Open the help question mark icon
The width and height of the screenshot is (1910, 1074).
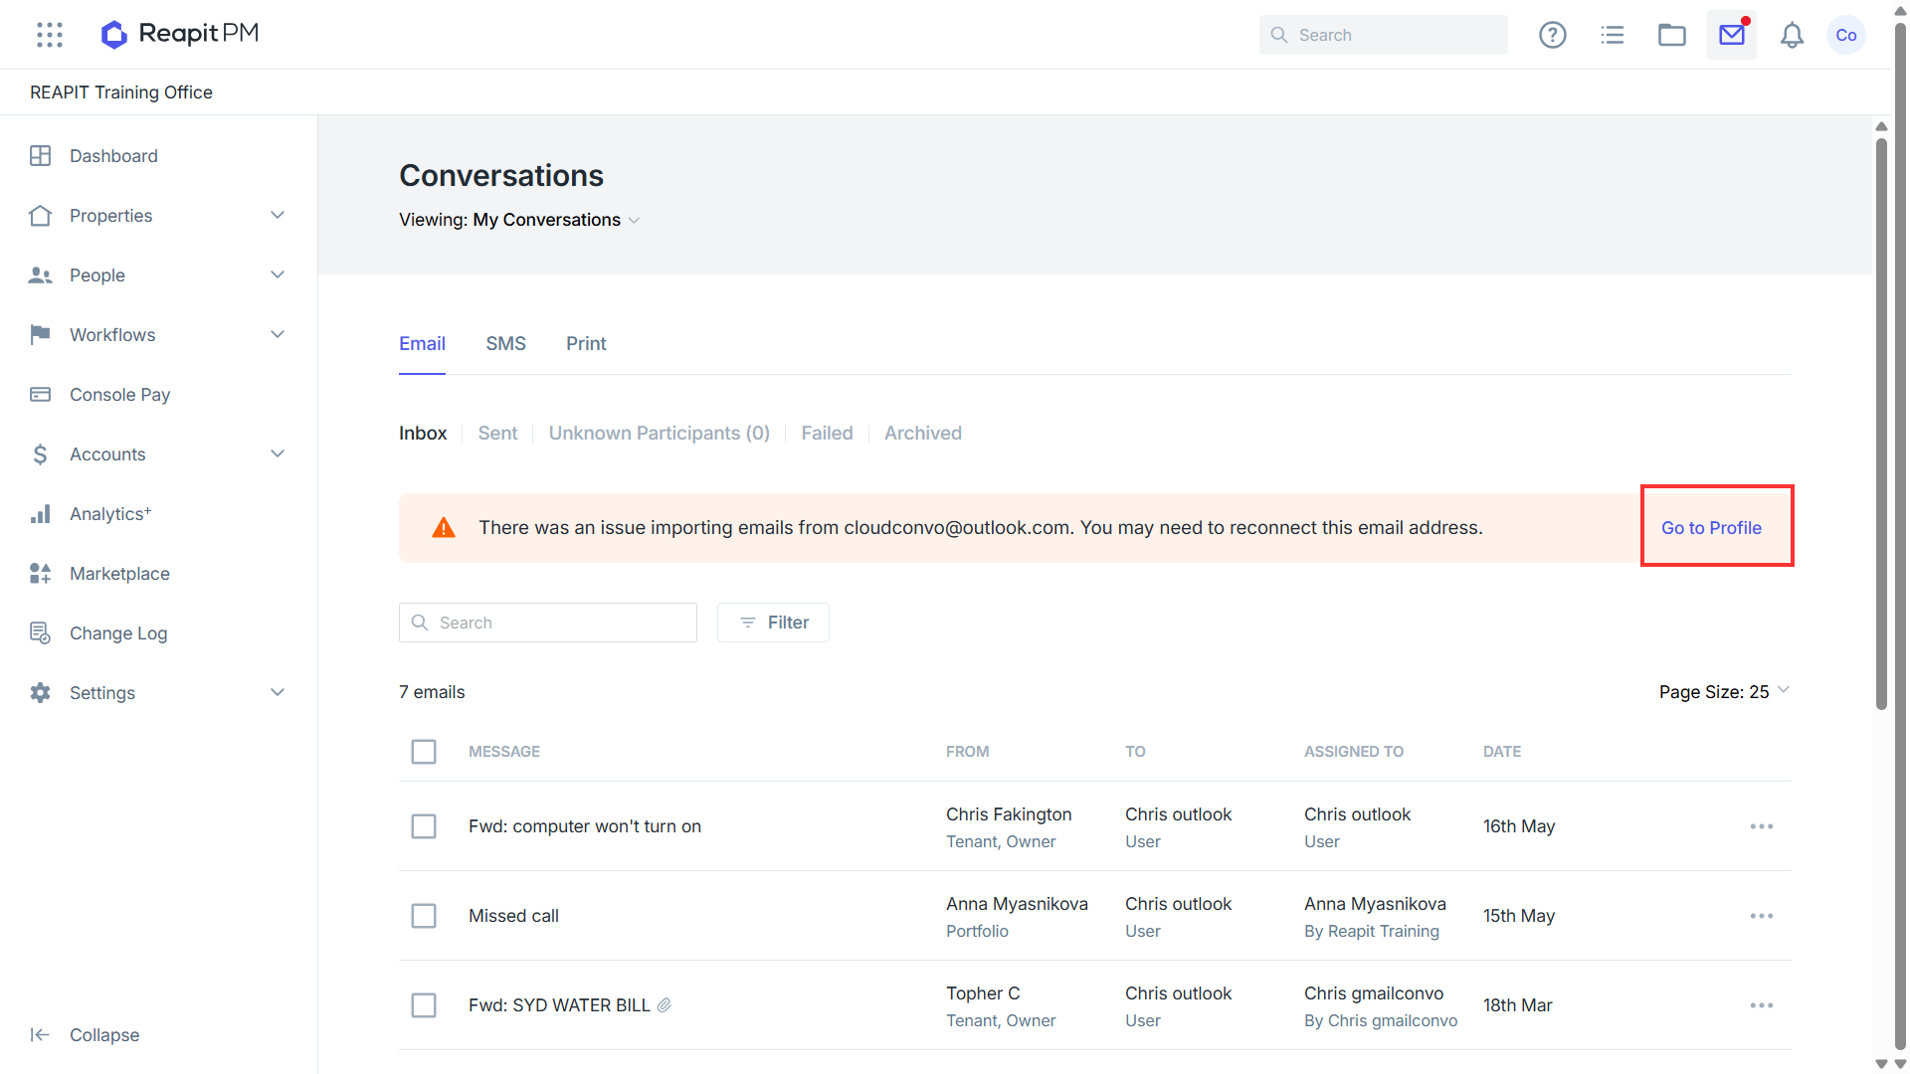click(x=1552, y=35)
